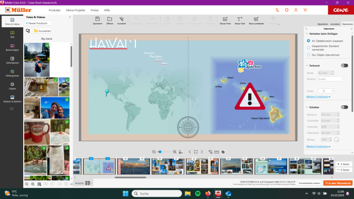This screenshot has width=354, height=199.
Task: Collapse 'Verhalten beim Einfügen' section
Action: pos(307,34)
